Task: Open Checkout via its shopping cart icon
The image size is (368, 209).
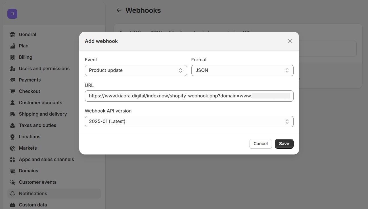Action: [x=12, y=91]
